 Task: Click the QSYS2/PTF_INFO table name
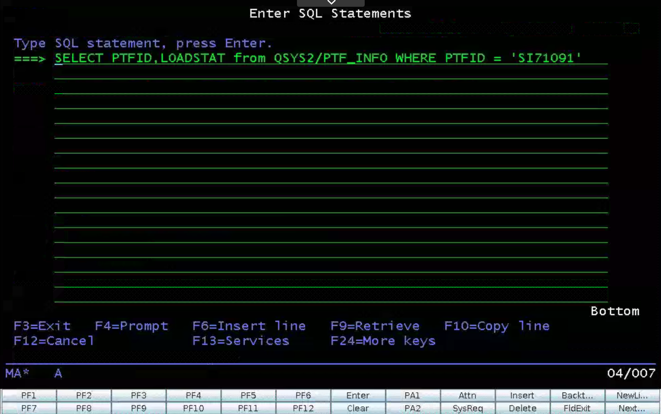click(330, 58)
